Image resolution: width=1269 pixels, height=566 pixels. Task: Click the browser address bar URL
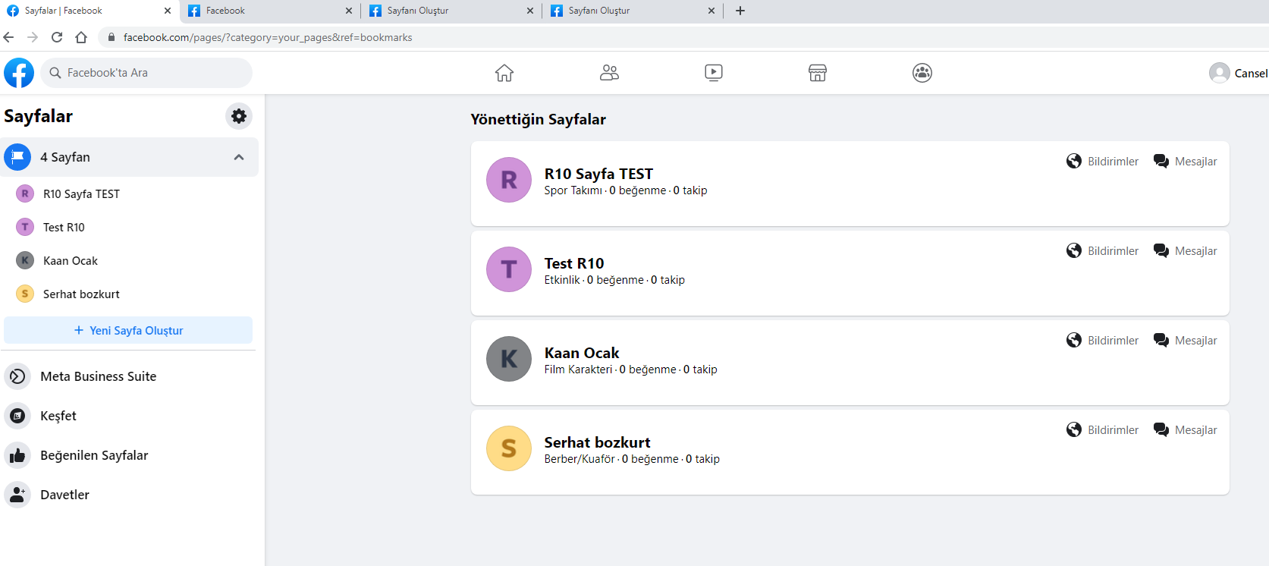point(268,37)
